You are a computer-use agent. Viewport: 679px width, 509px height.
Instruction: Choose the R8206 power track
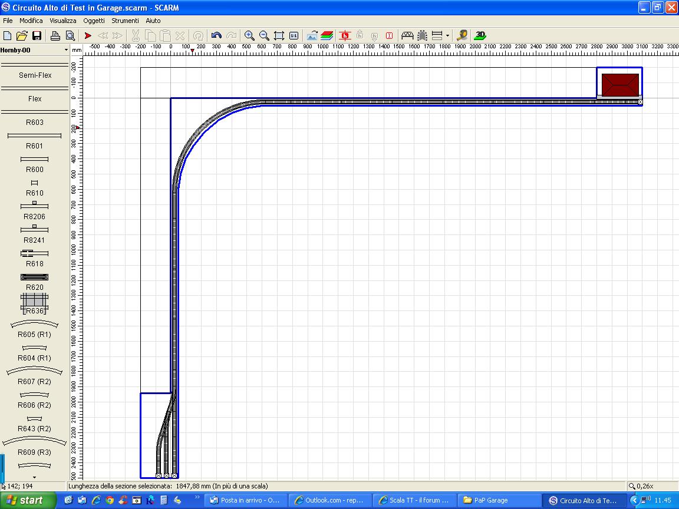coord(35,211)
